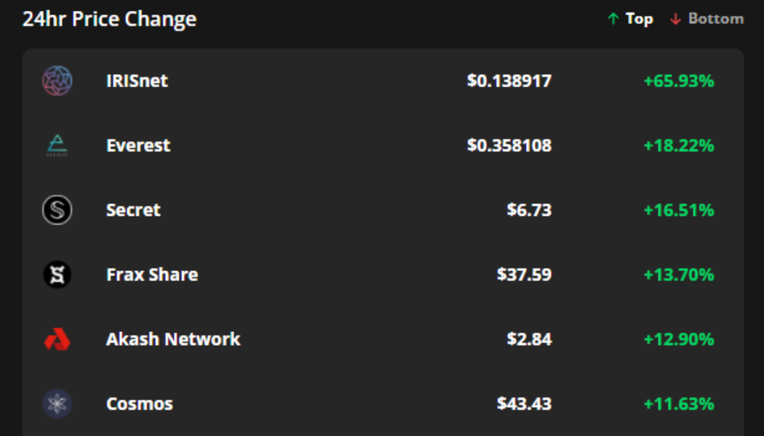The width and height of the screenshot is (764, 436).
Task: Click the Cosmos coin logo icon
Action: (57, 404)
